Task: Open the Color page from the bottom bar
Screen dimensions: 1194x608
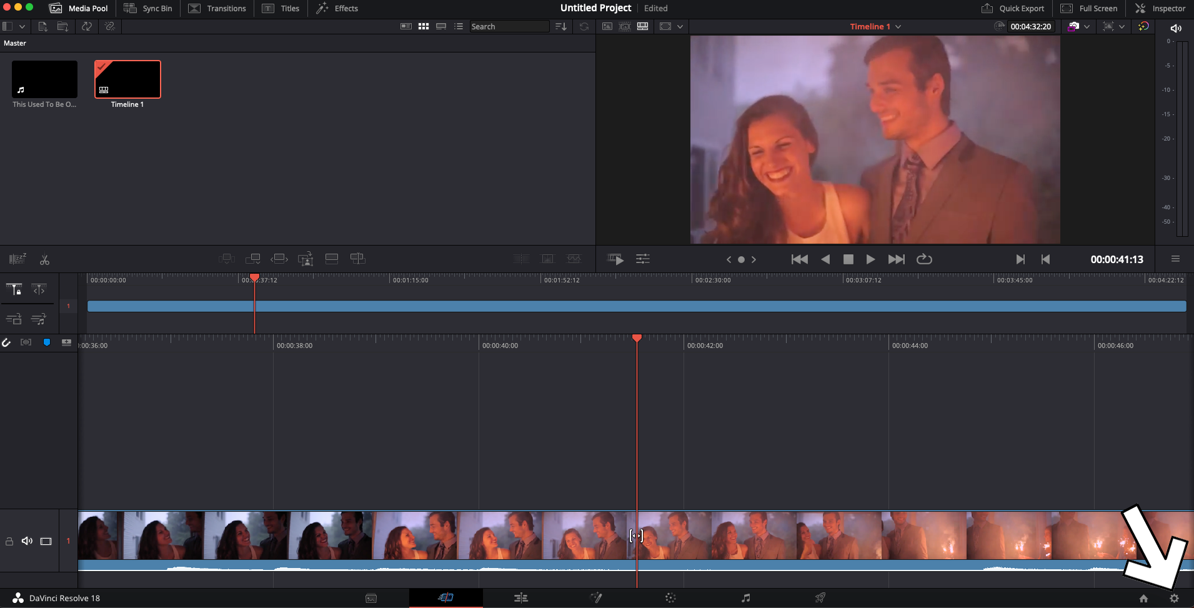Action: coord(671,598)
